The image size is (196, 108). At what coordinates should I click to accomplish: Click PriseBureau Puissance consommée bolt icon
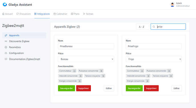[x=101, y=71]
